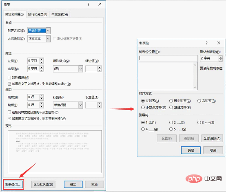Close the 段落 dialog
The width and height of the screenshot is (226, 192).
pos(100,4)
